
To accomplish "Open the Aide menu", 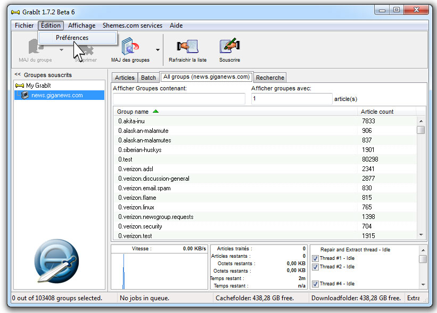I will pyautogui.click(x=176, y=26).
